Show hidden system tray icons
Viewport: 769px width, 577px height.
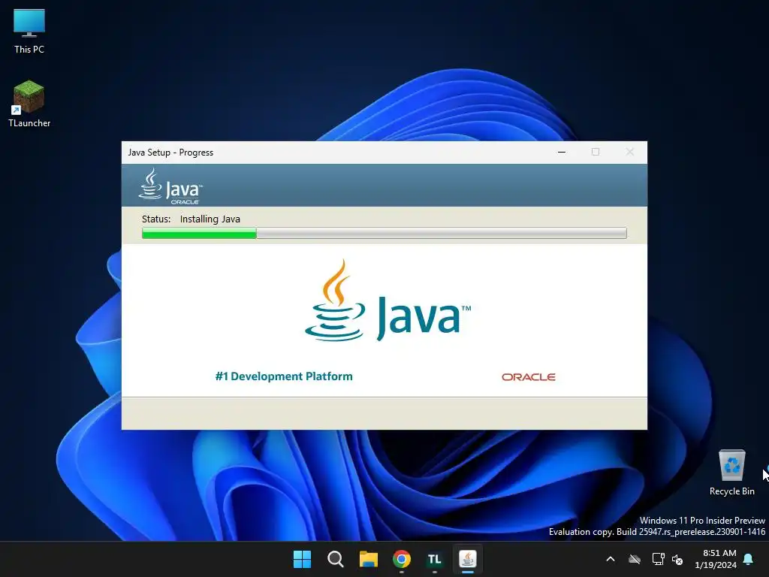click(611, 559)
